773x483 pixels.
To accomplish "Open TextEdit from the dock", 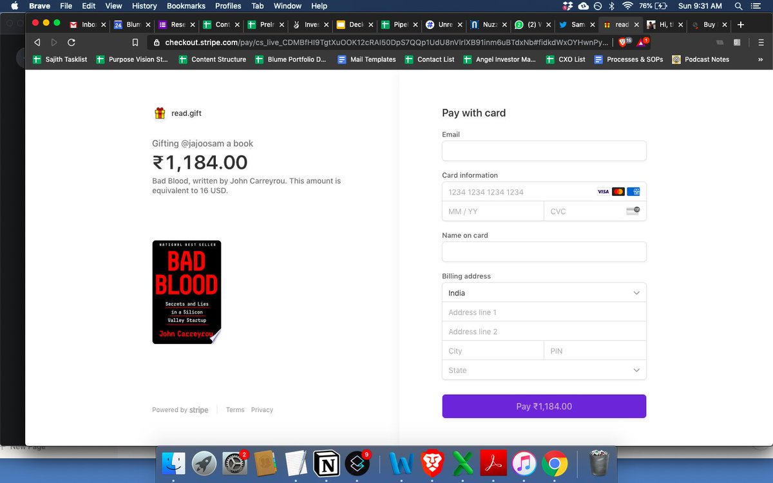I will (296, 463).
